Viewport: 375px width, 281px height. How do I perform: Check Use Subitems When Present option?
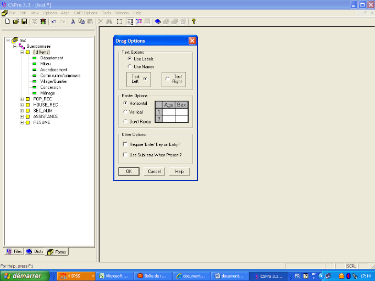point(125,155)
